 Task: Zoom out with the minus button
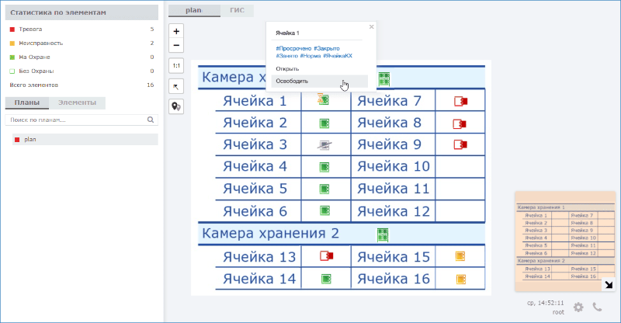tap(176, 45)
